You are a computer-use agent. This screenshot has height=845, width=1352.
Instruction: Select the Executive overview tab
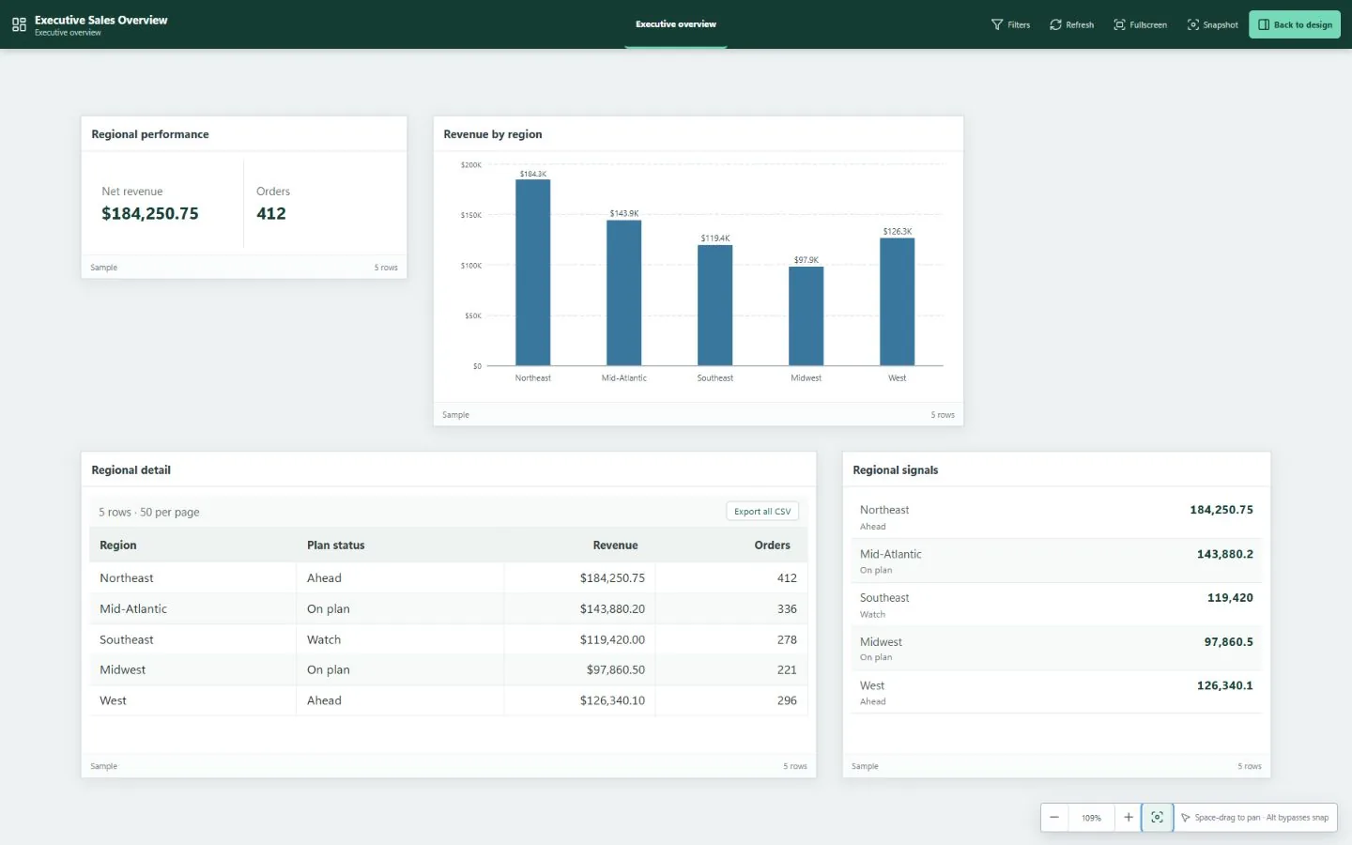[x=676, y=24]
